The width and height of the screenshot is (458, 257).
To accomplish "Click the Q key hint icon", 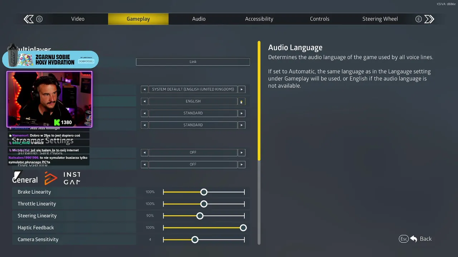I will click(x=39, y=19).
